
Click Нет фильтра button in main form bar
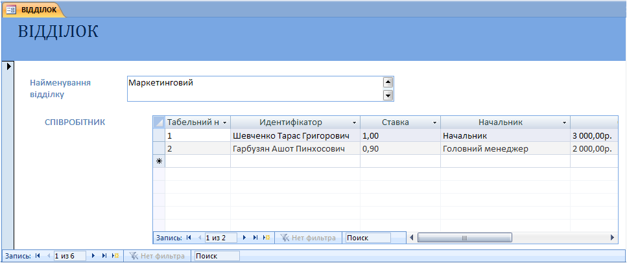pos(157,256)
